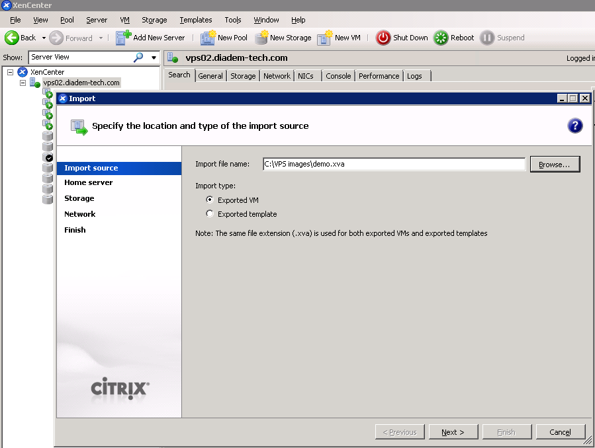This screenshot has width=595, height=448.
Task: Minimize the Import dialog window
Action: [562, 98]
